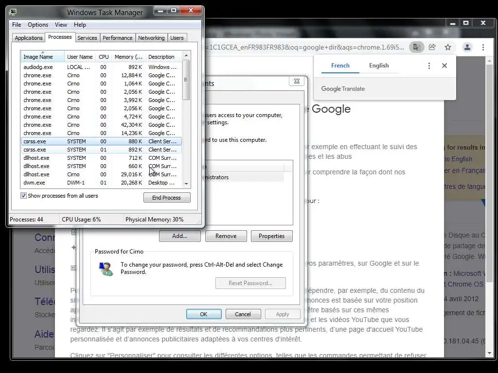Screen dimensions: 498x373
Task: Select the csrss.exe row using 880 K
Action: click(x=101, y=141)
